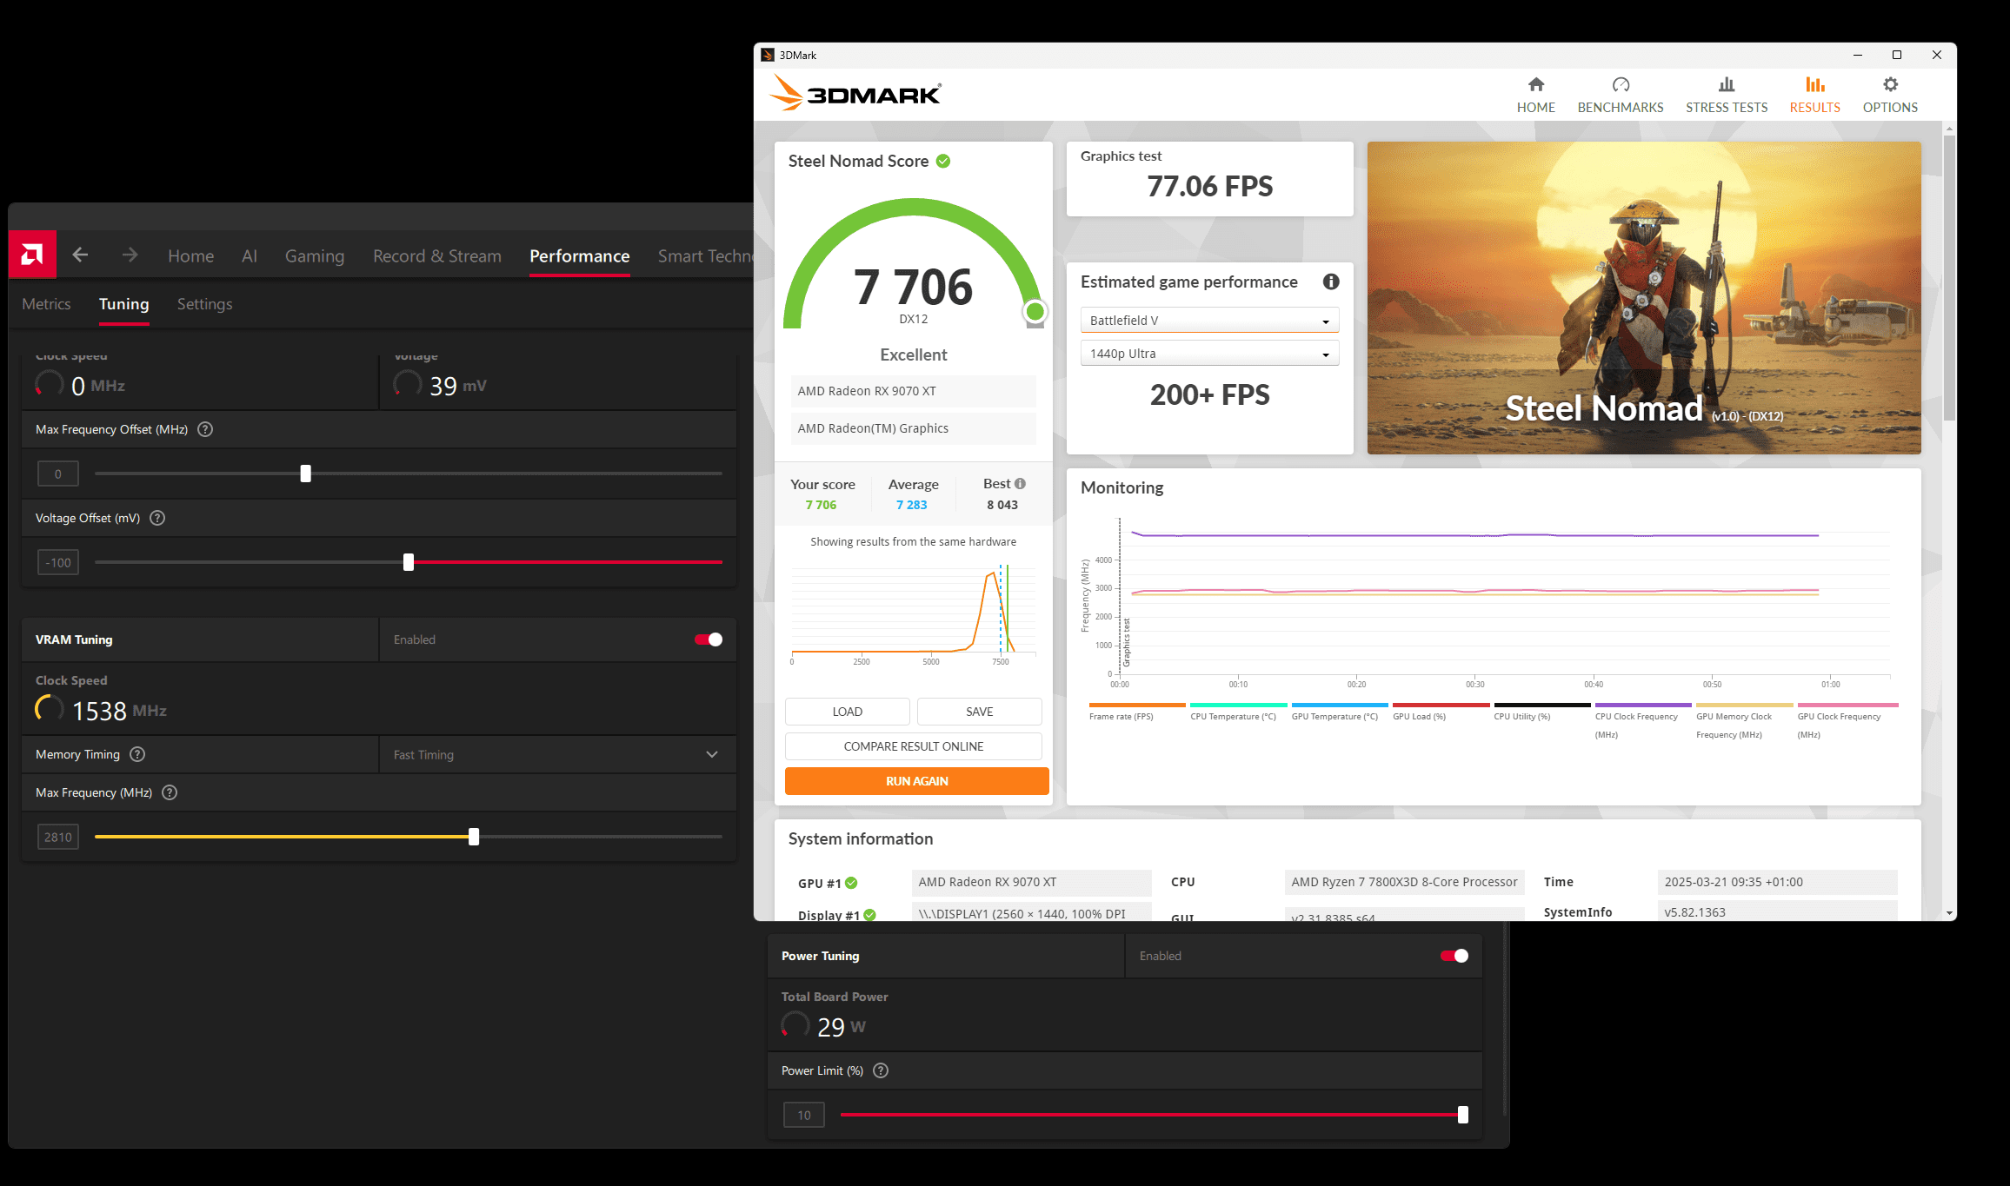Click the green check next to GPU #1
The image size is (2010, 1186).
coord(851,883)
